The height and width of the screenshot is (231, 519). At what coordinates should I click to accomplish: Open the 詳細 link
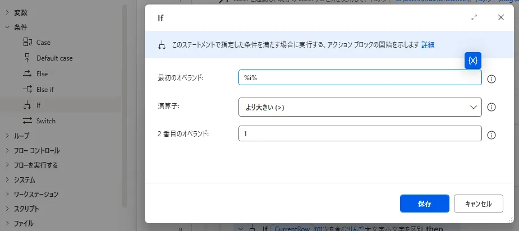coord(428,45)
